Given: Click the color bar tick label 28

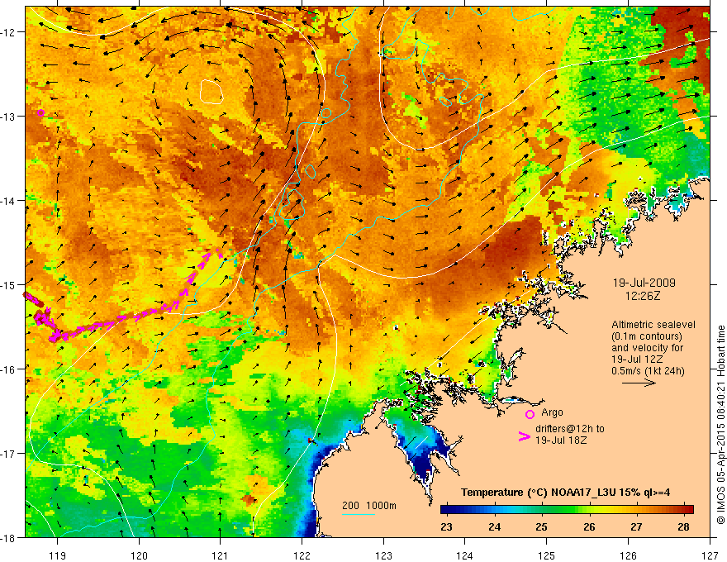Looking at the screenshot, I should click(683, 527).
